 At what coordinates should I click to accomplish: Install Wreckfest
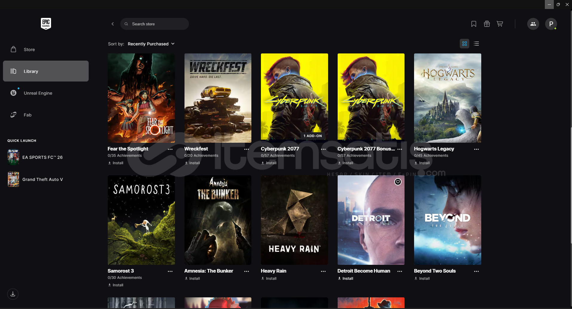(192, 163)
